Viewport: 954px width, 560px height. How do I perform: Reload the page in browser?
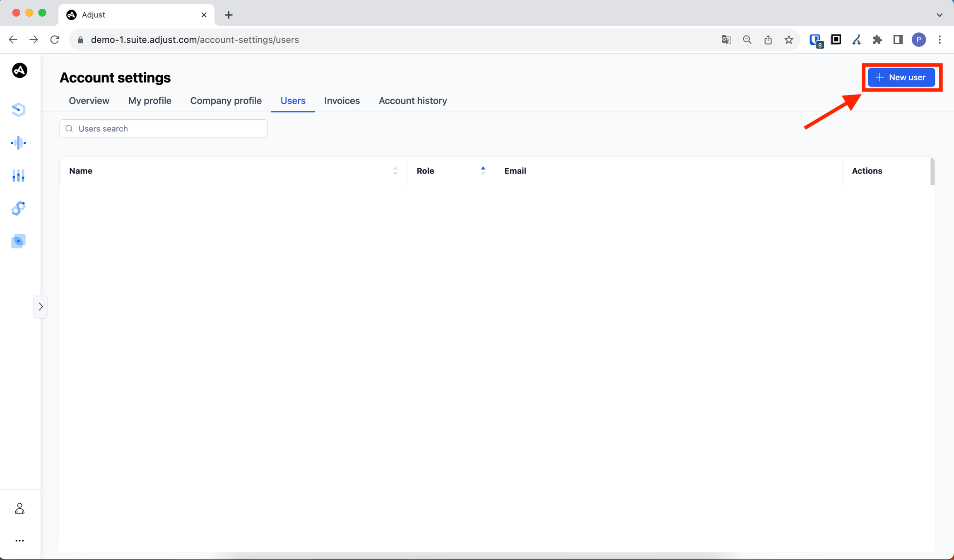pyautogui.click(x=55, y=40)
